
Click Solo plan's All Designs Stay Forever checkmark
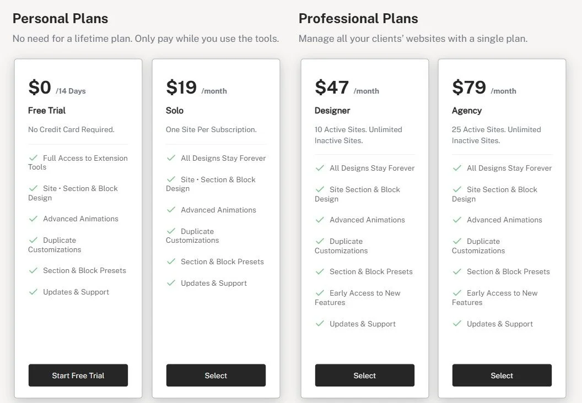[x=171, y=158]
